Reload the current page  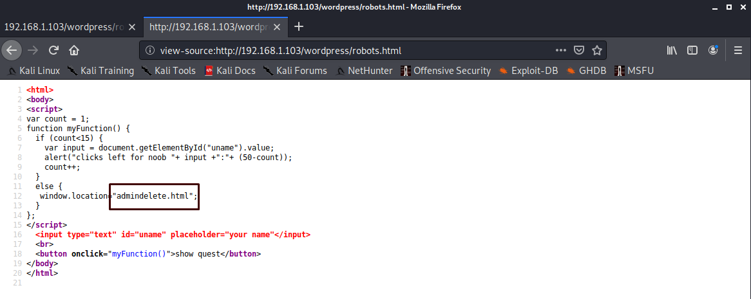click(x=54, y=50)
